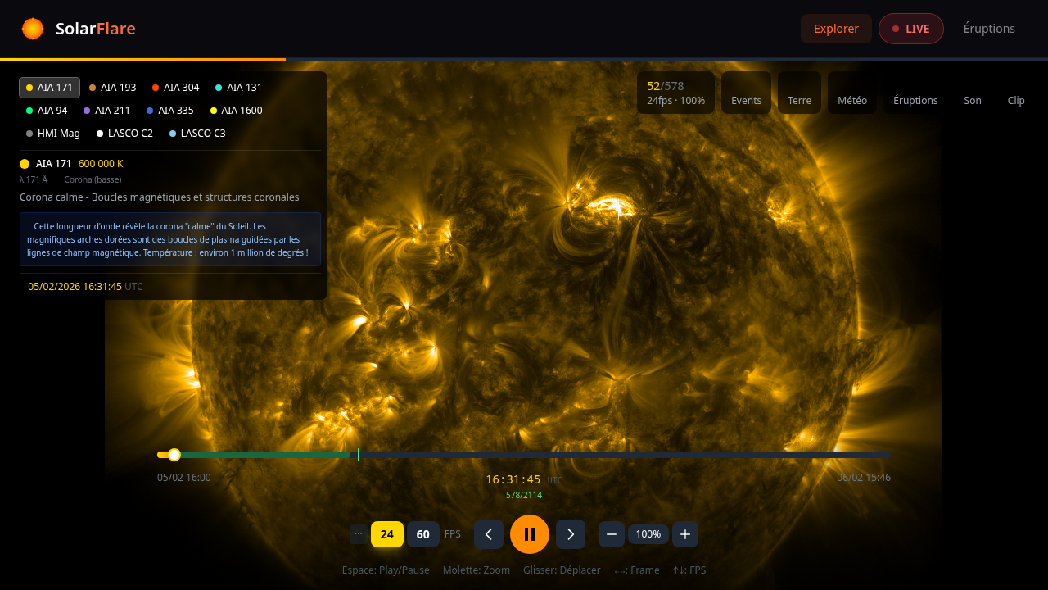
Task: Open the more FPS options ellipsis
Action: coord(359,533)
